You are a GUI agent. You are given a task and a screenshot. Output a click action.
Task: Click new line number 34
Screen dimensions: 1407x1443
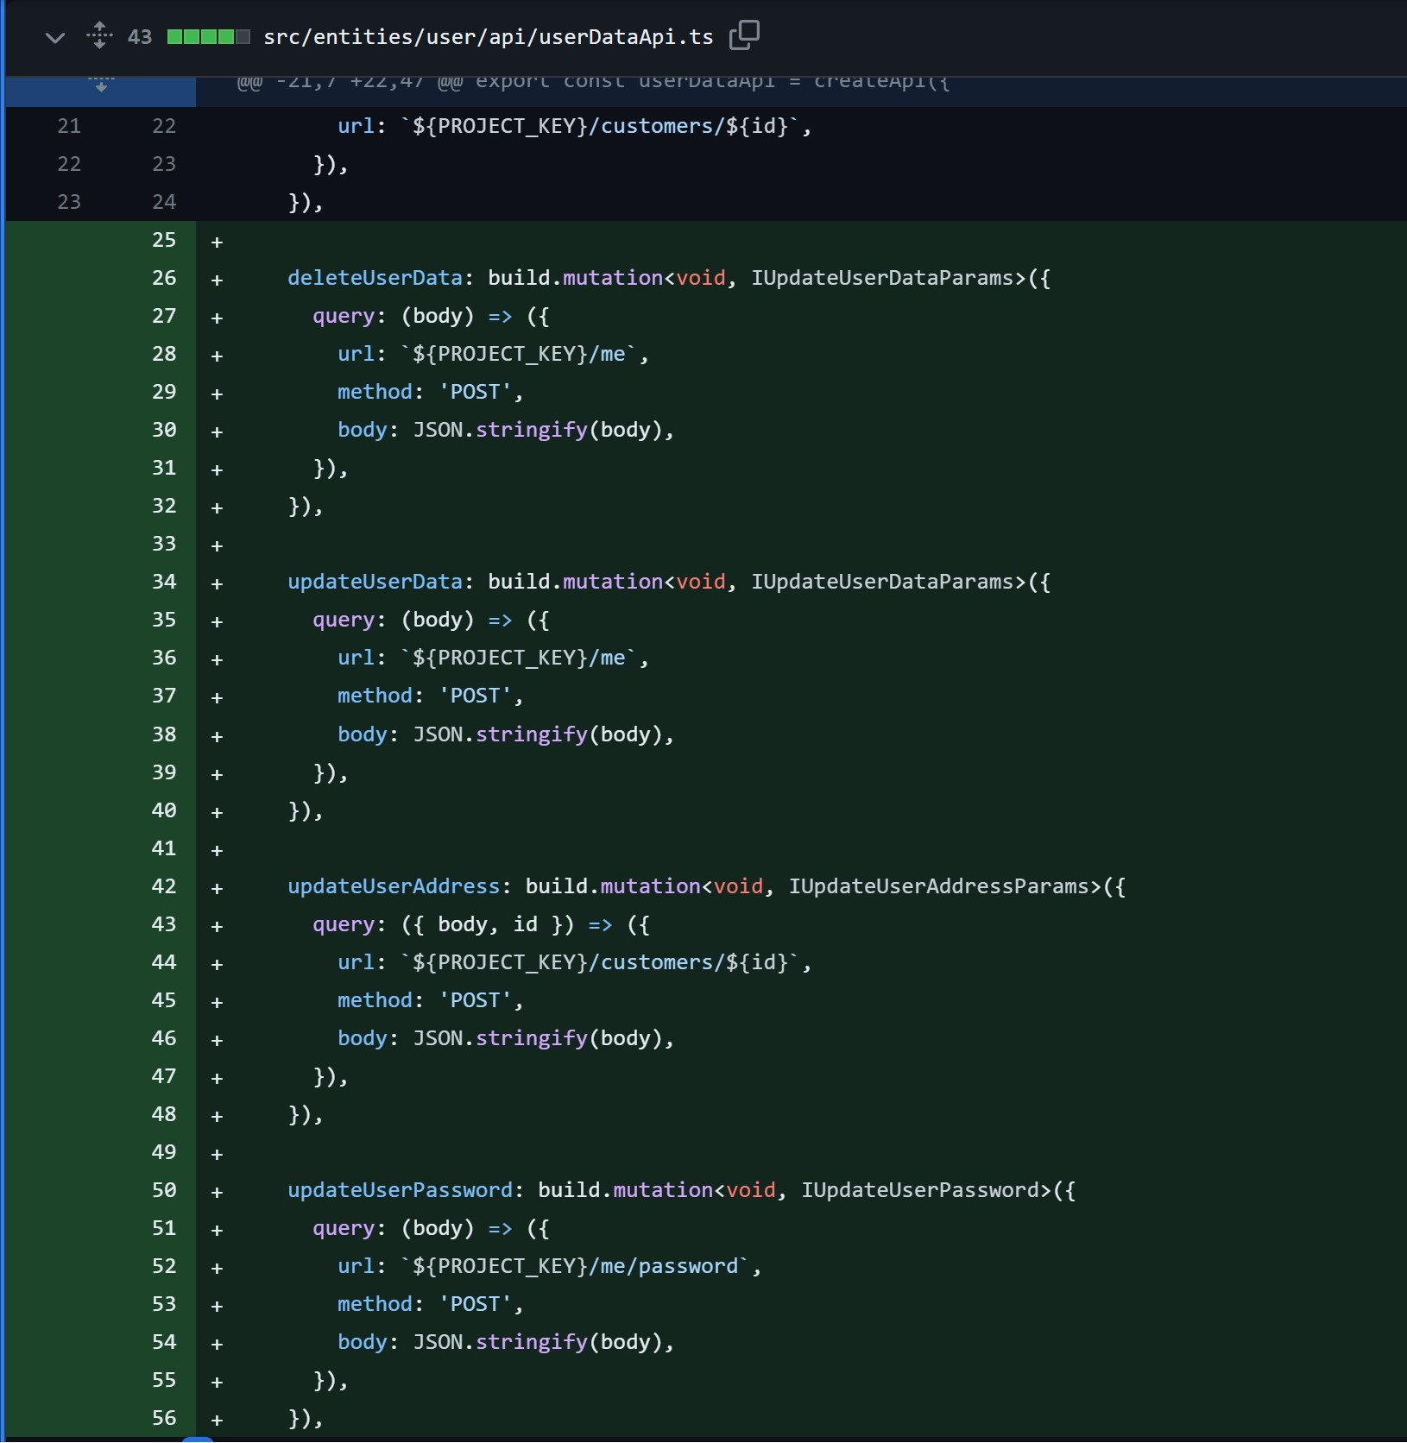(163, 582)
